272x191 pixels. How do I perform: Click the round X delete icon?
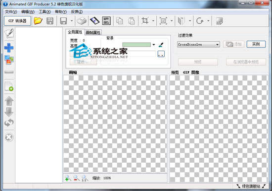[9, 137]
